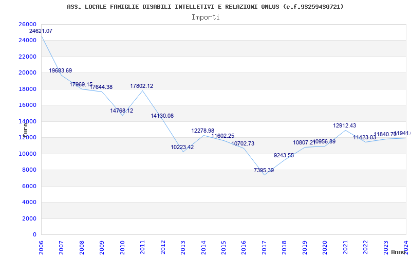Click y-axis value 14000
This screenshot has height=257, width=411.
(28, 121)
